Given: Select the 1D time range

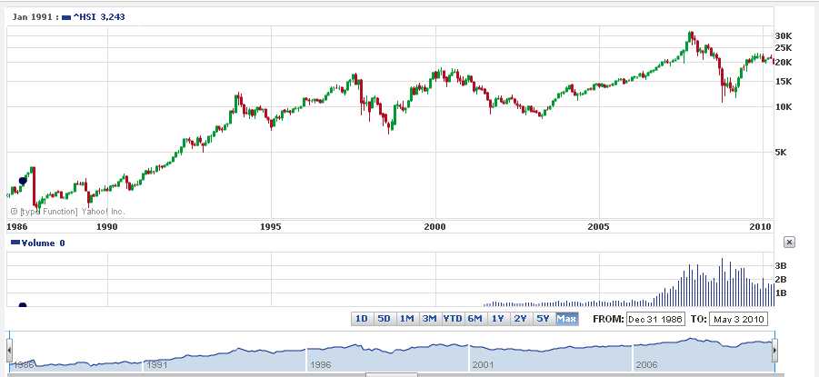Looking at the screenshot, I should pos(362,319).
